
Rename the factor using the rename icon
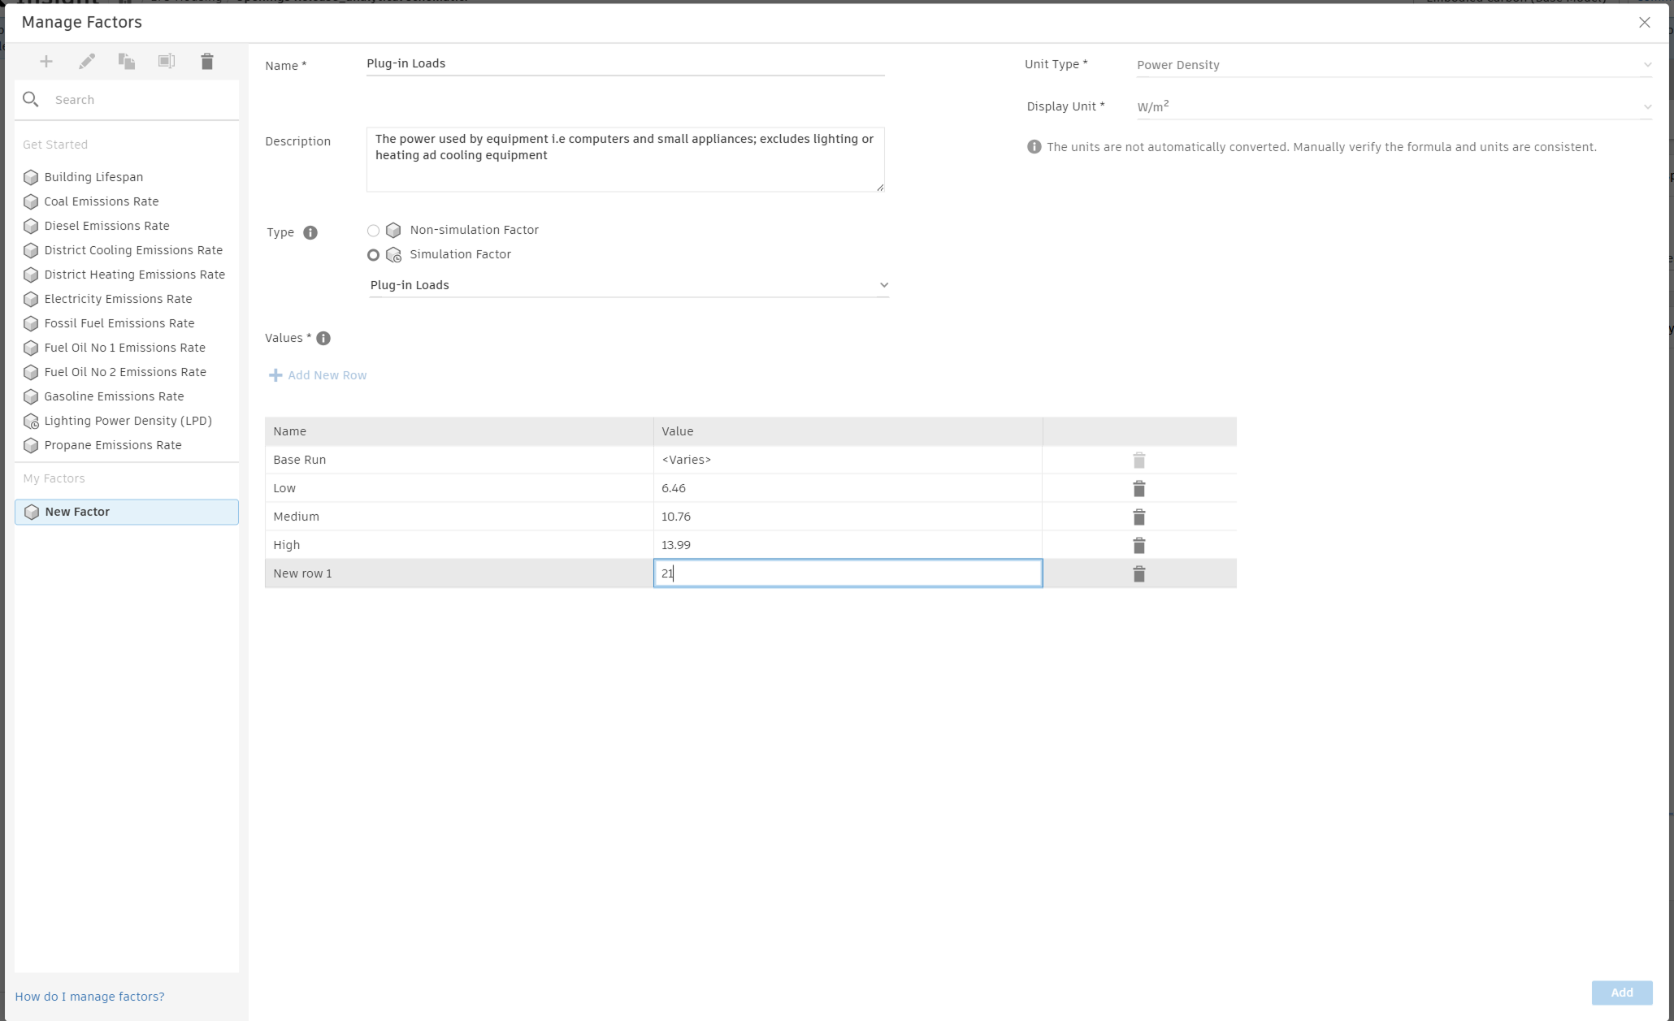167,61
